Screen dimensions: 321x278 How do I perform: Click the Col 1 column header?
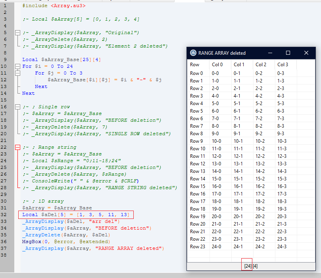[242, 65]
